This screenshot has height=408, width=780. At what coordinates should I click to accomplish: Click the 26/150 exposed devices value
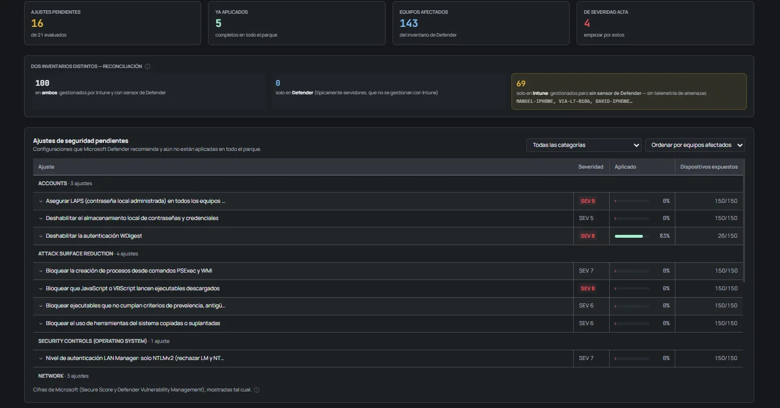(x=727, y=236)
